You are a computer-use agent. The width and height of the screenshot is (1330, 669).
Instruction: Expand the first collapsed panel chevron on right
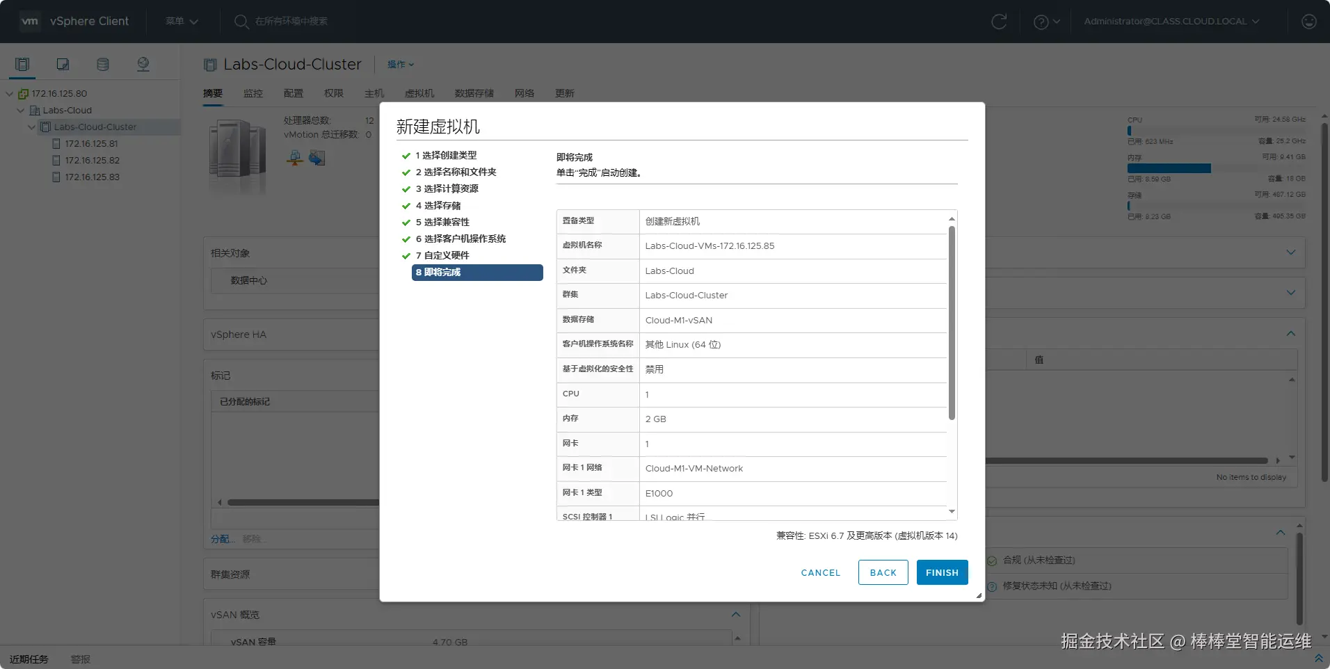coord(1291,252)
